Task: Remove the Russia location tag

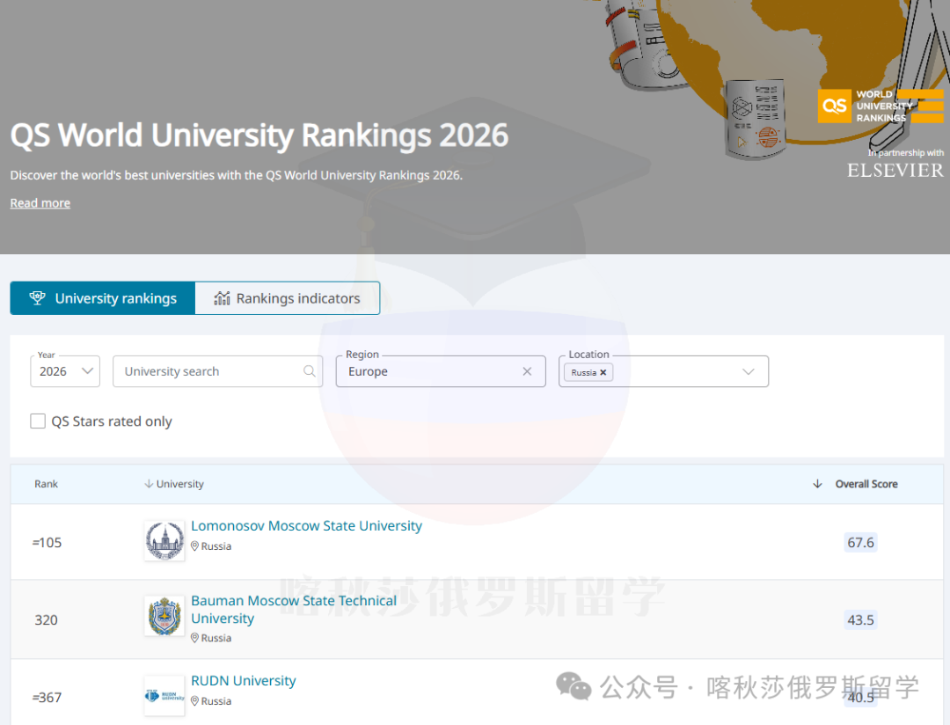Action: [603, 372]
